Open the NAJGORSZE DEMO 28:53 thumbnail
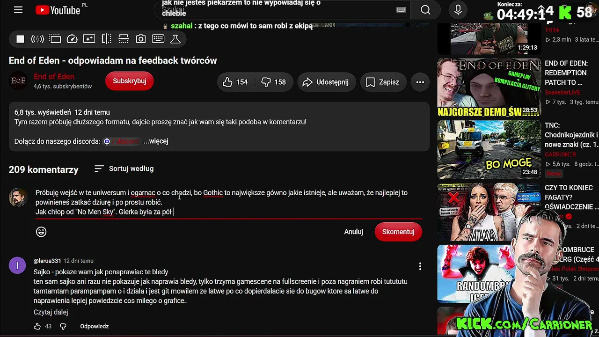Screen dimensions: 599x337 click(489, 88)
